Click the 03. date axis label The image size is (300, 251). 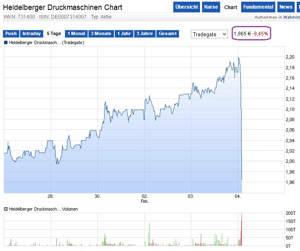191,197
